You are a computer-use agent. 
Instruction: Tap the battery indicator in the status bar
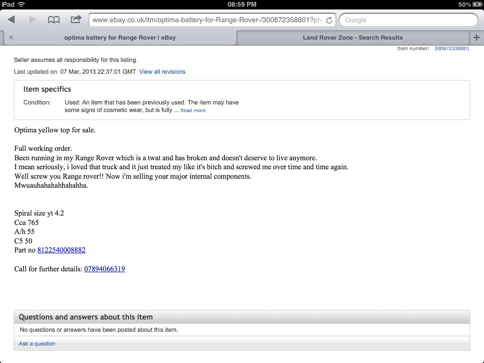coord(477,4)
